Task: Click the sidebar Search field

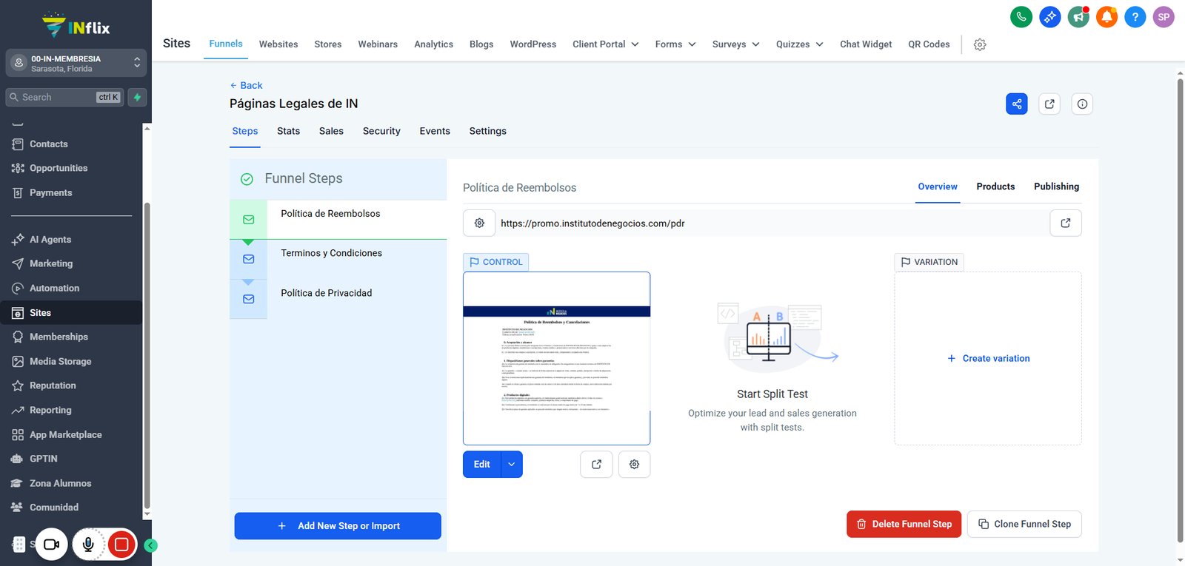Action: [x=65, y=97]
